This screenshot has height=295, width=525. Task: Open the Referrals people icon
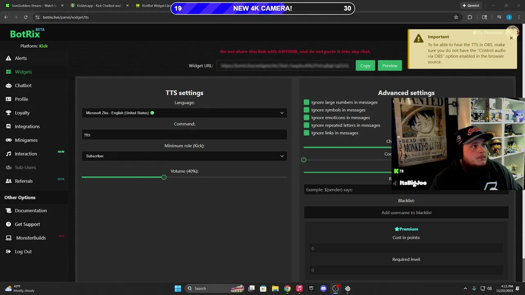point(8,181)
